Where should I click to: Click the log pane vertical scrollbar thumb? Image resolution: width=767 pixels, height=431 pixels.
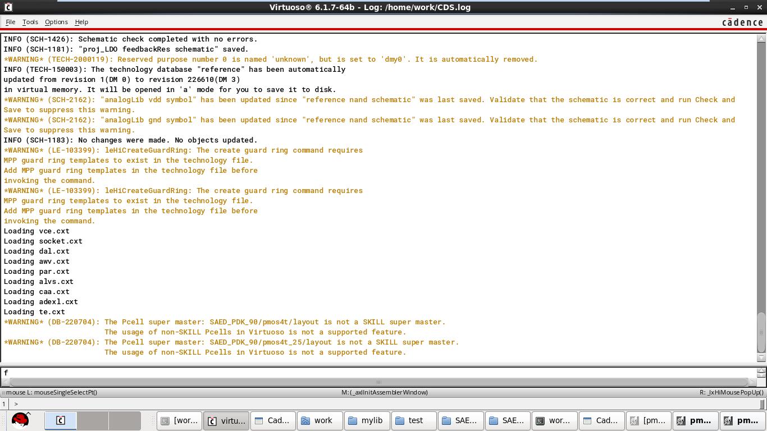coord(761,332)
